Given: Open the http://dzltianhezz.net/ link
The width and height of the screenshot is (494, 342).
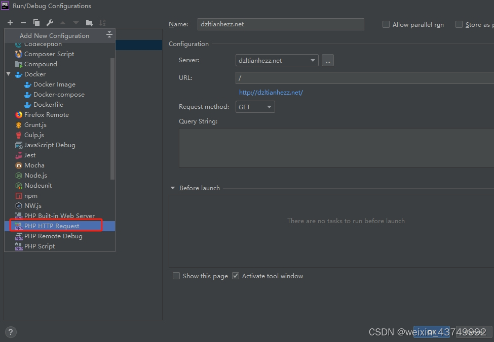Looking at the screenshot, I should [x=271, y=92].
